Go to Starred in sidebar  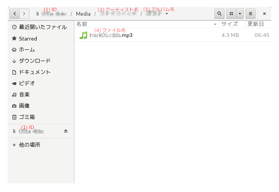click(28, 39)
